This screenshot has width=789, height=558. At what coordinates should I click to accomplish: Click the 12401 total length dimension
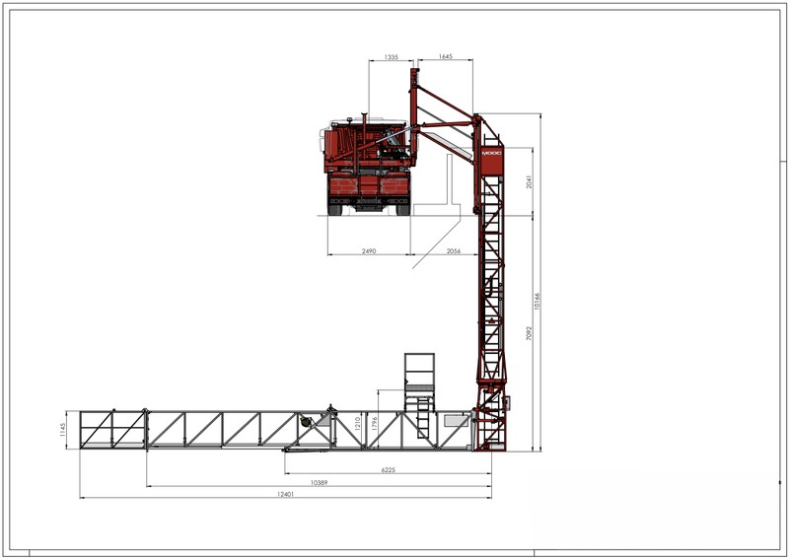click(x=285, y=493)
